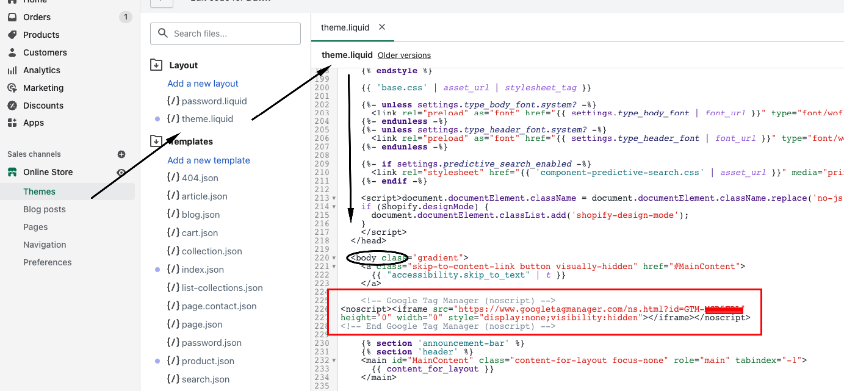
Task: Close the theme.liquid tab
Action: point(382,27)
